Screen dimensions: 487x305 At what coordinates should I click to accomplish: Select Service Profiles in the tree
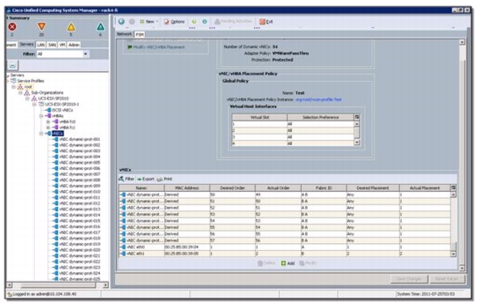30,81
